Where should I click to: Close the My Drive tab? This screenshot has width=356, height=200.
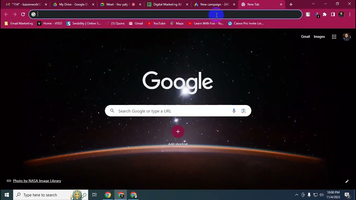(93, 4)
